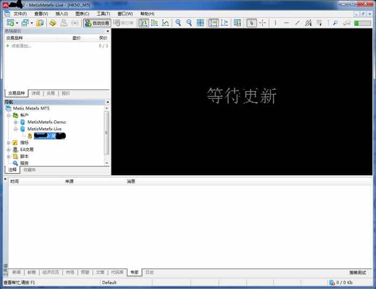This screenshot has height=289, width=376.
Task: Close the 导航 navigator panel
Action: pyautogui.click(x=107, y=102)
